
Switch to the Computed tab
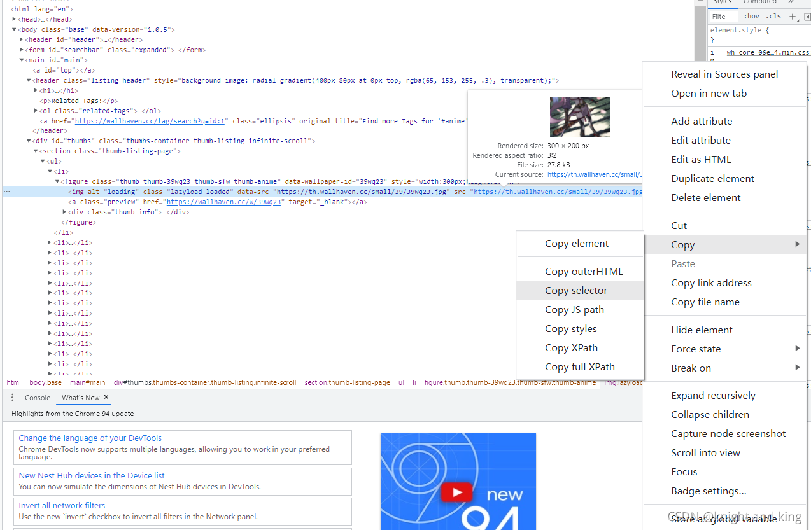pyautogui.click(x=760, y=2)
